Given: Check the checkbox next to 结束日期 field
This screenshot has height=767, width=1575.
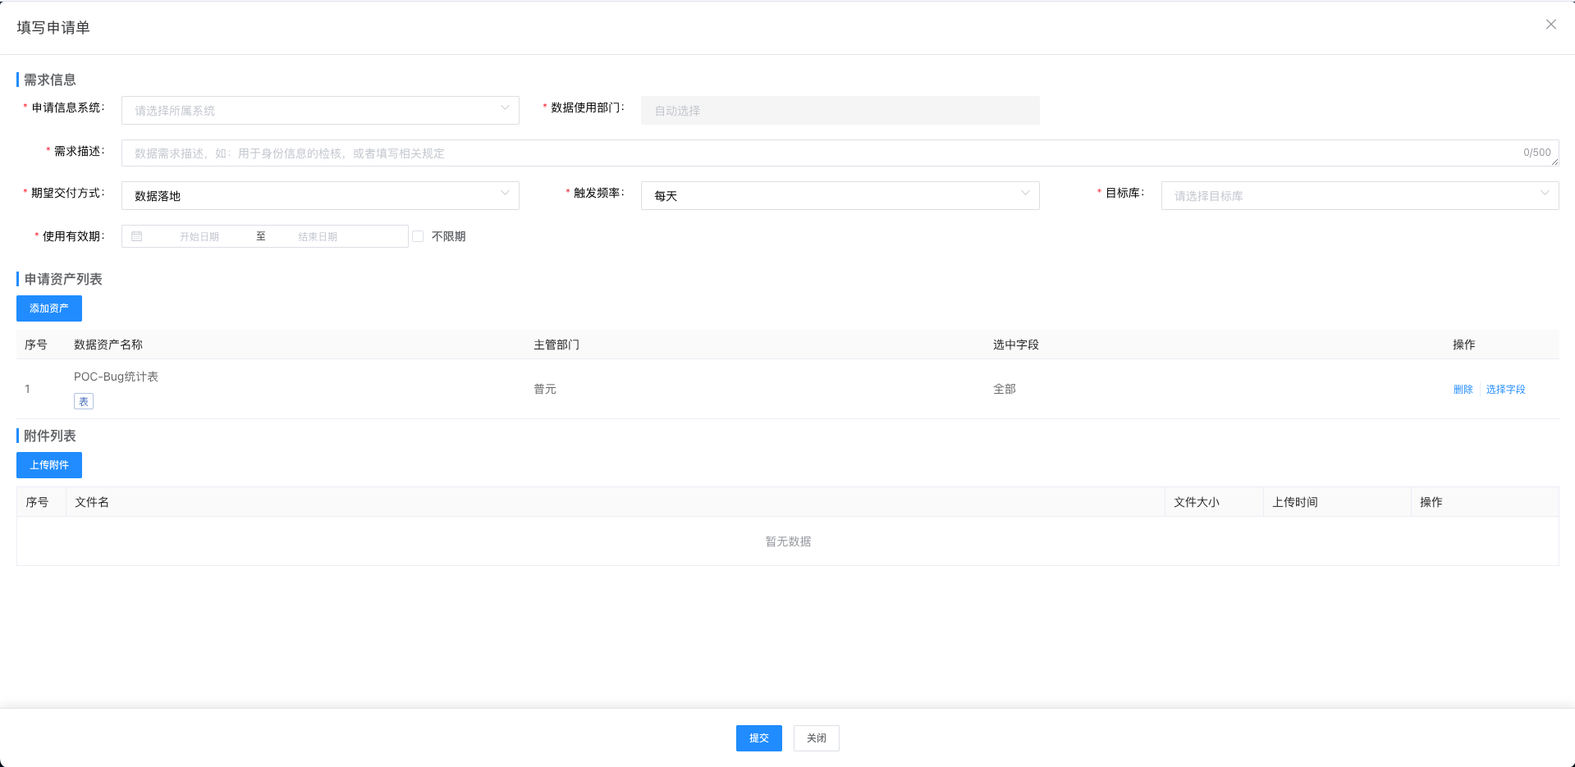Looking at the screenshot, I should pos(418,235).
